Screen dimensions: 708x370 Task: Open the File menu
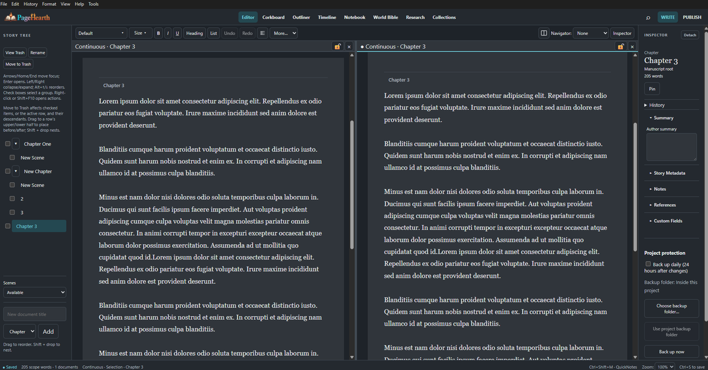coord(4,4)
